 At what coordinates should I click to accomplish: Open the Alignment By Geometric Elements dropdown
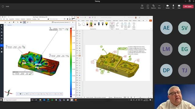click(61, 22)
